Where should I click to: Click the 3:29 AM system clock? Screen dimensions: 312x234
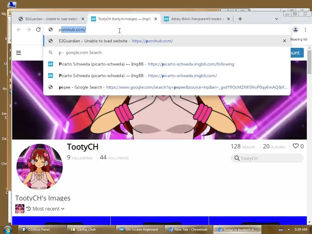(301, 229)
